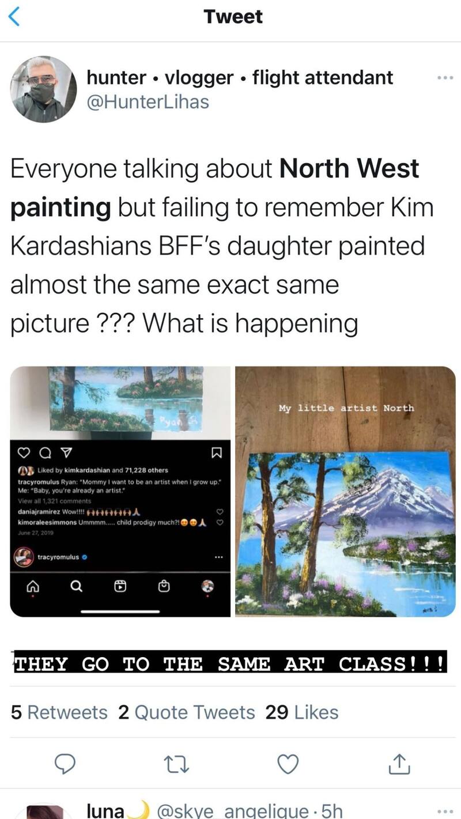Tap the Tweet header title
Image resolution: width=461 pixels, height=819 pixels.
(x=233, y=17)
